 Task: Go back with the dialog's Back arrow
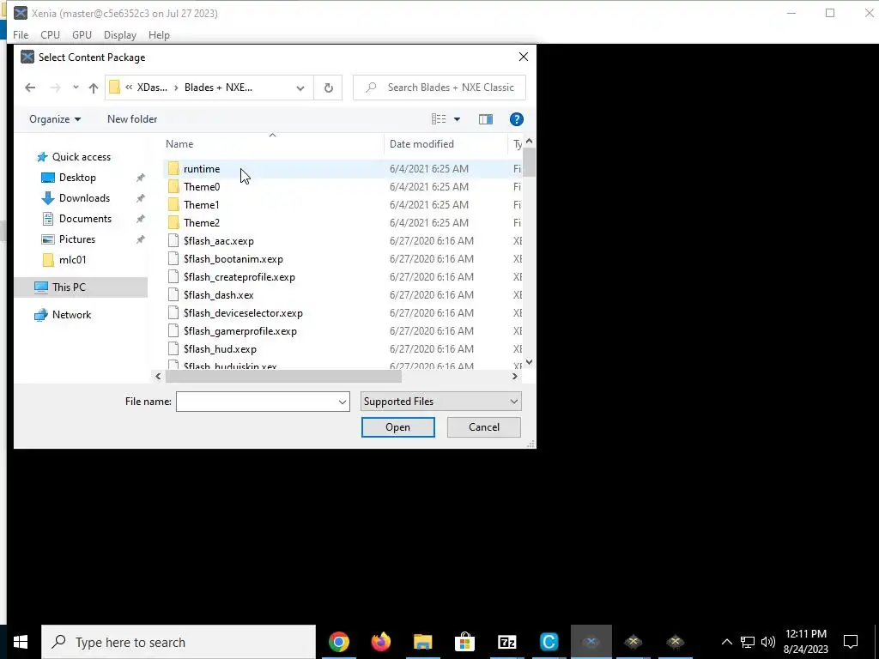[30, 88]
